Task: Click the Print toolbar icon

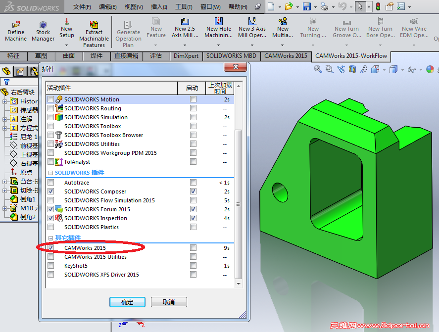Action: (x=324, y=6)
